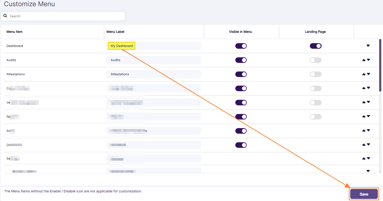This screenshot has width=383, height=201.
Task: Disable Dashboard's Landing Page toggle
Action: tap(316, 46)
